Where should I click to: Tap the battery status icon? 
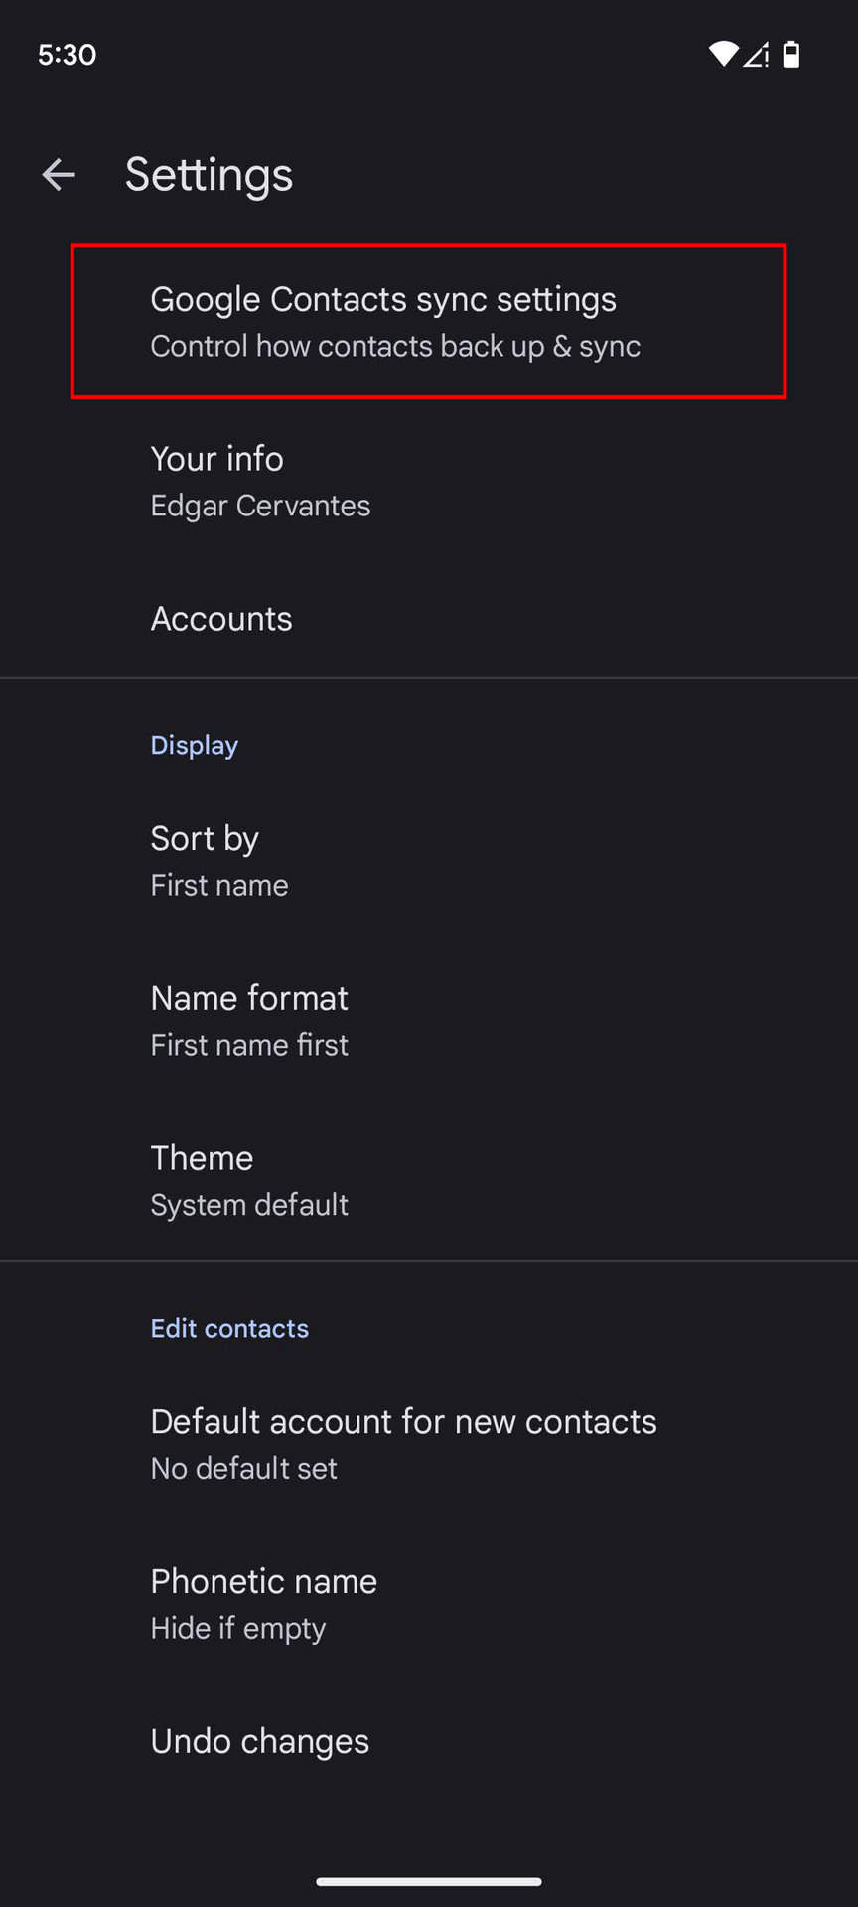pyautogui.click(x=791, y=55)
